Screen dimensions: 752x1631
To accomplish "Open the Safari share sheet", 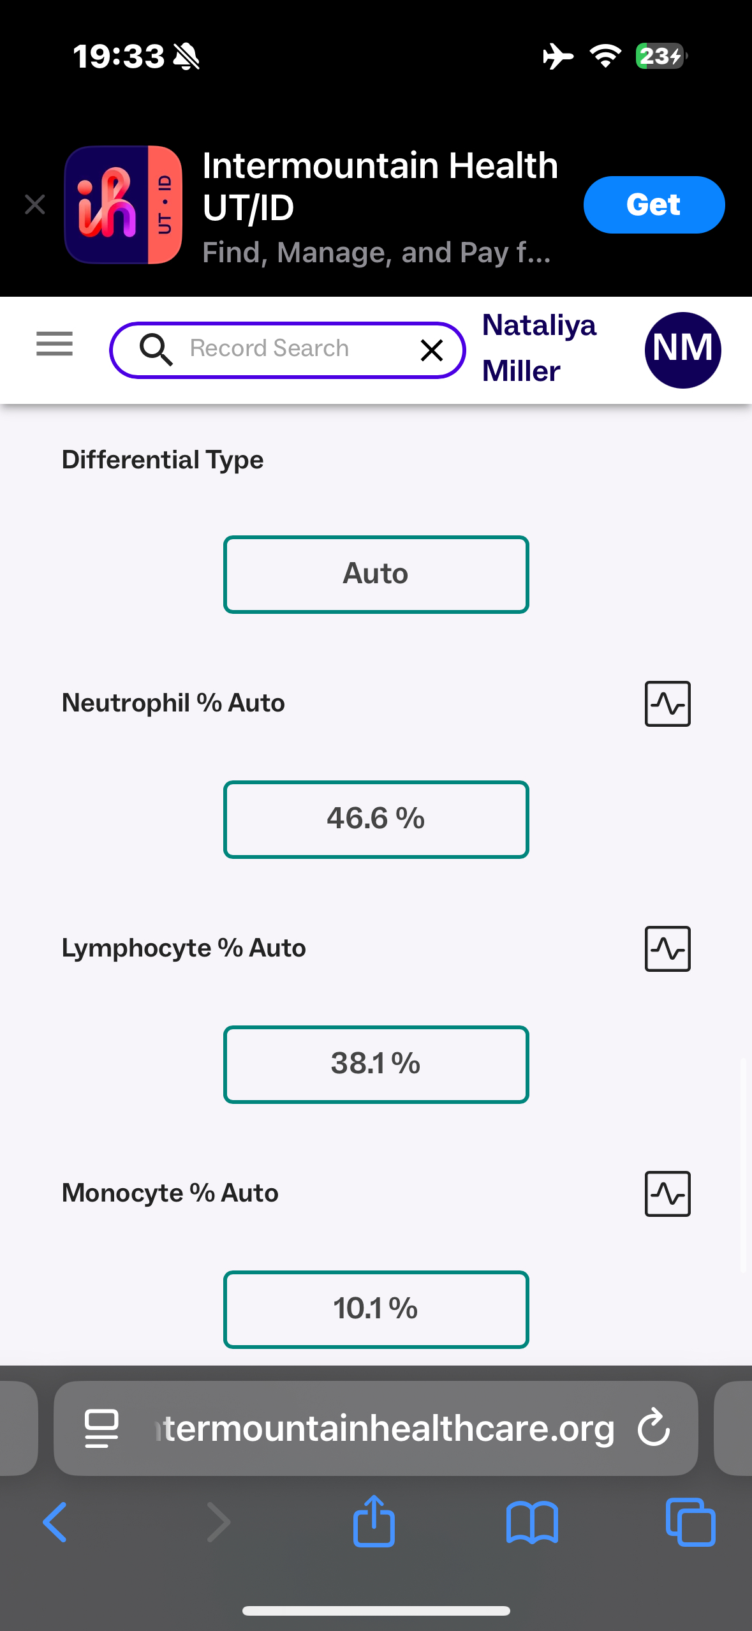I will 374,1522.
